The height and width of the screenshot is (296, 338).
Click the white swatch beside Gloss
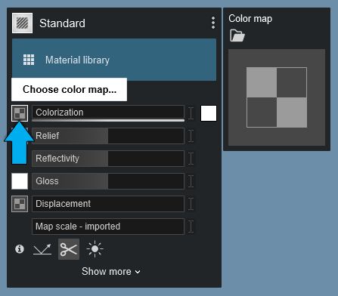[20, 181]
